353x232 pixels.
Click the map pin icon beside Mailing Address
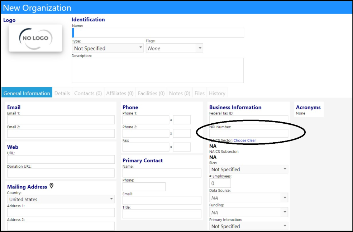click(x=52, y=186)
